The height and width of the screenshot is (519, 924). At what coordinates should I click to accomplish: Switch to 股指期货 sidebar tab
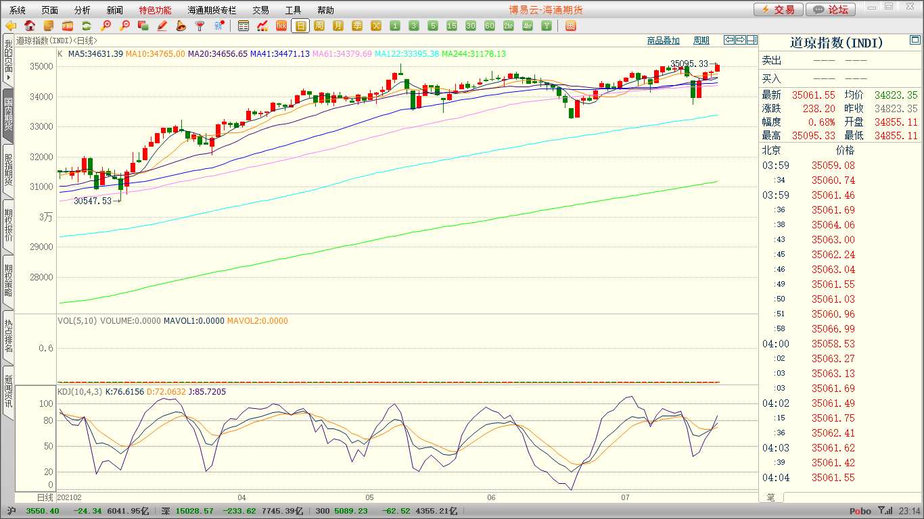[x=8, y=170]
